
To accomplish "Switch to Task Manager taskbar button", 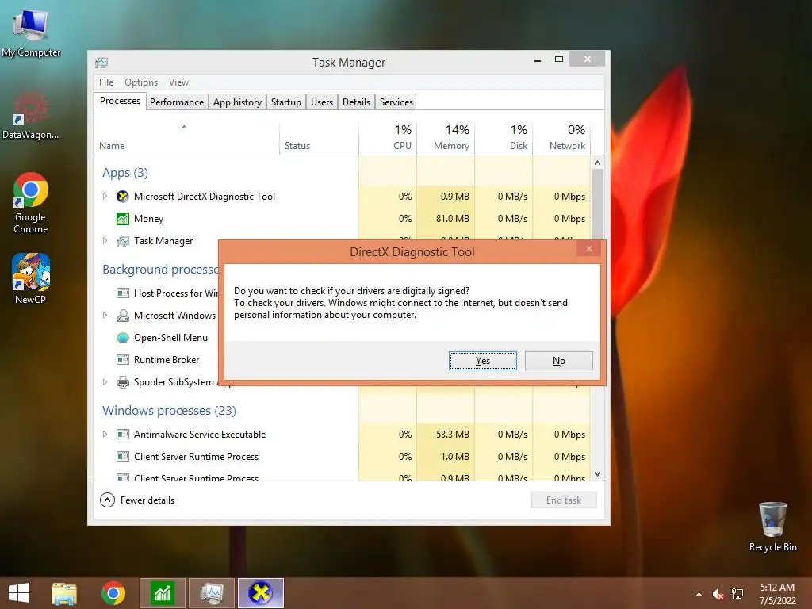I will tap(212, 593).
